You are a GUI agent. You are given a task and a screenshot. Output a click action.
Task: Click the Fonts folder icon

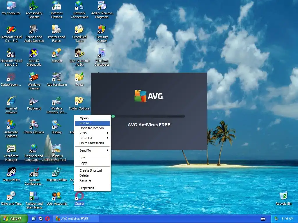79,79
